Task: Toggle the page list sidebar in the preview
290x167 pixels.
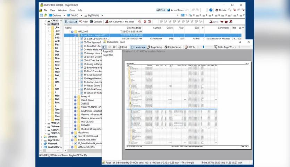Action: coord(104,47)
